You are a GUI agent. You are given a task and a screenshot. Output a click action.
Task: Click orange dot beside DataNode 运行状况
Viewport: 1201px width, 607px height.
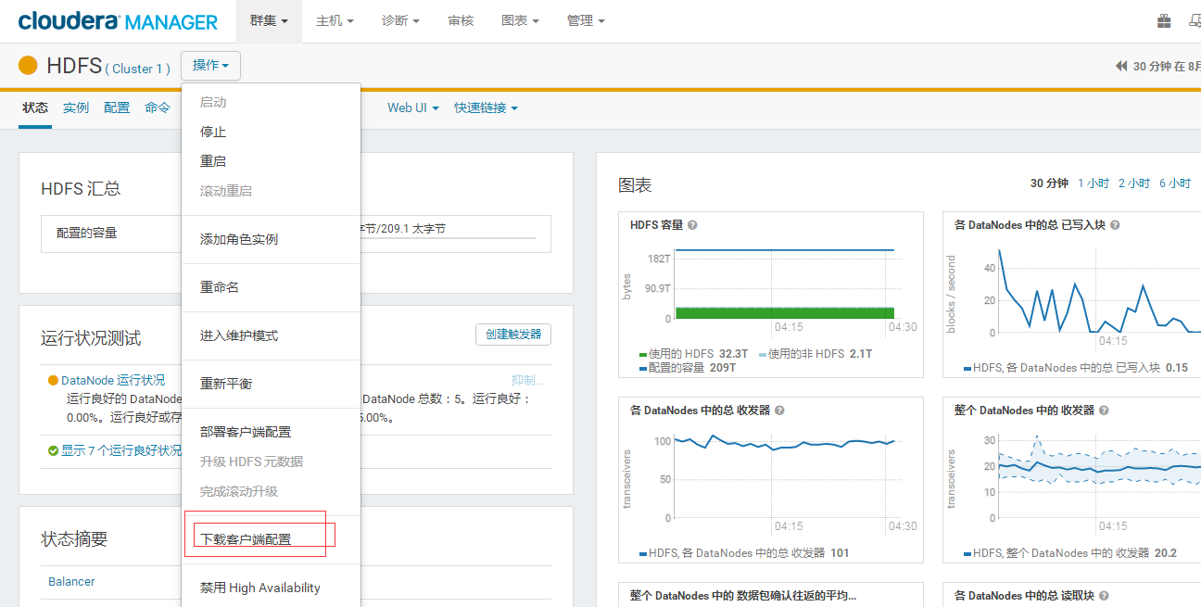tap(53, 381)
